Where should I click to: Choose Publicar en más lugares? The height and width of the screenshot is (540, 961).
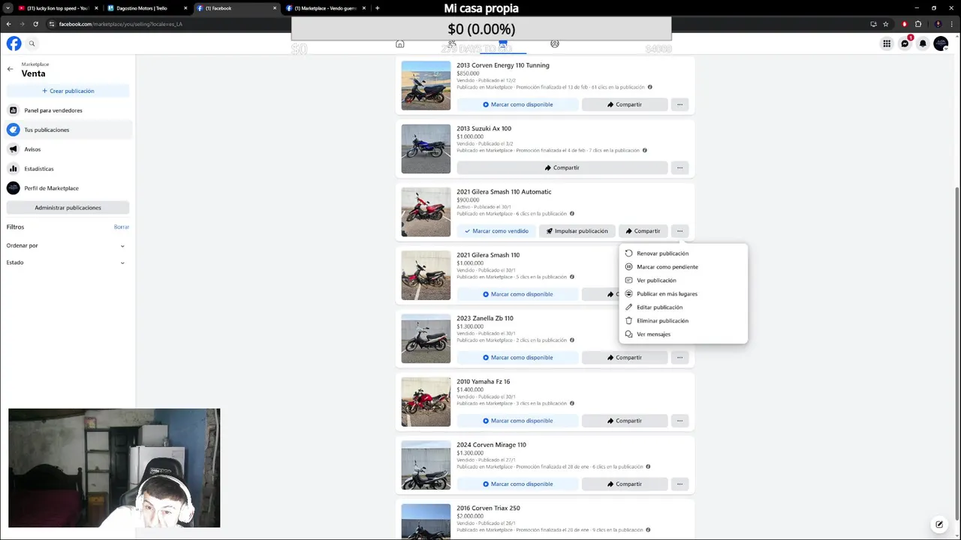point(683,294)
